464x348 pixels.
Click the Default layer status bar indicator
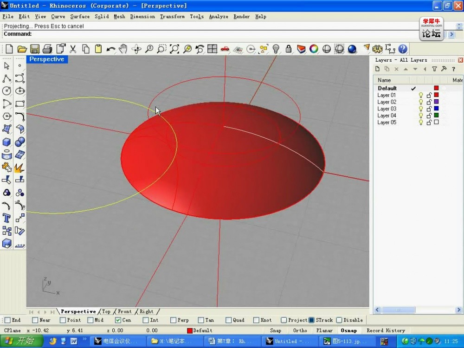200,330
